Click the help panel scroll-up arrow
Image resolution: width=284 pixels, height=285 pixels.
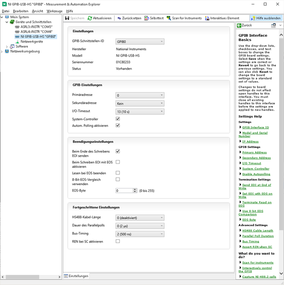281,35
